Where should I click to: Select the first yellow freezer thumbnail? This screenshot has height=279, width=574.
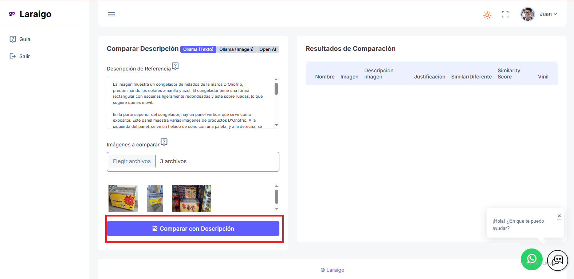click(x=123, y=198)
